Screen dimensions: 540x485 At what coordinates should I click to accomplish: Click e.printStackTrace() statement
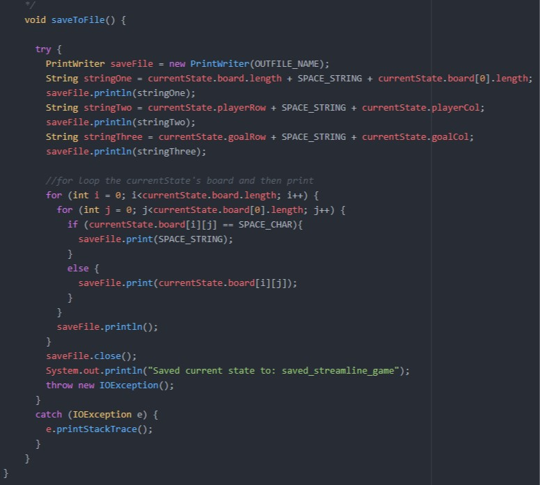coord(100,429)
